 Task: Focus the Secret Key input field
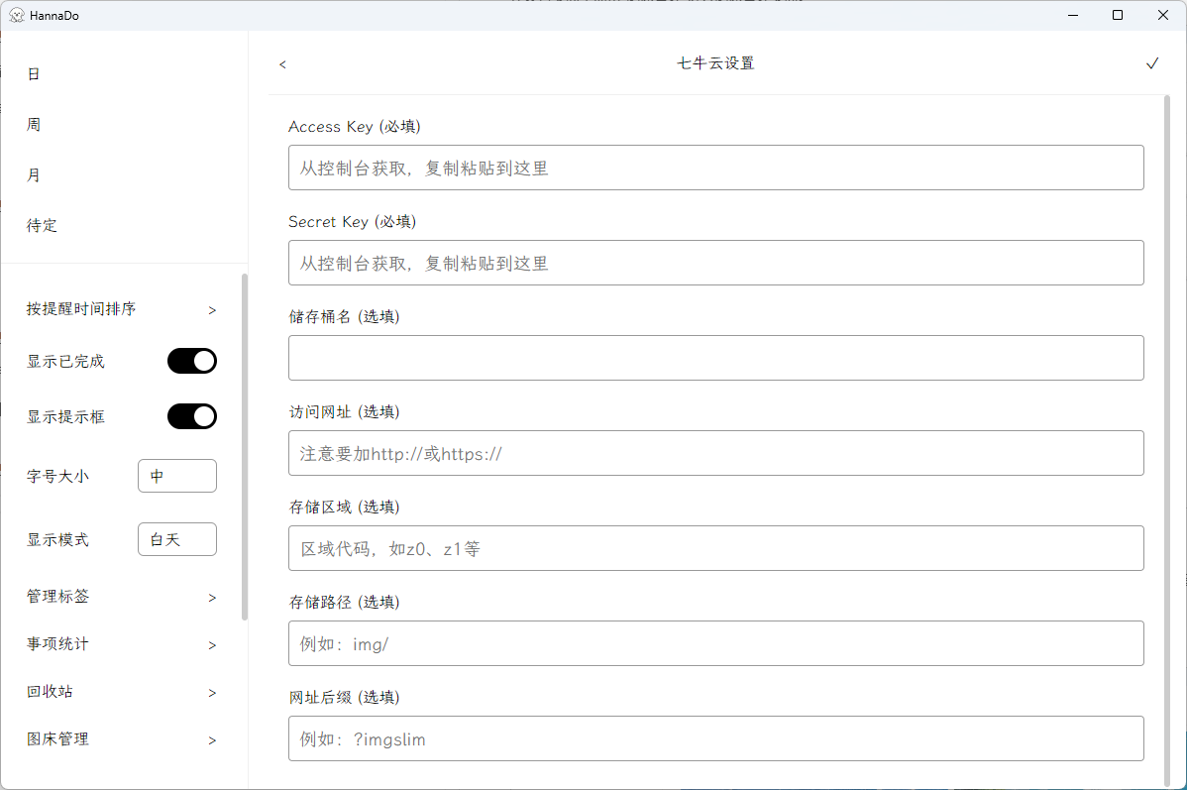(x=715, y=263)
